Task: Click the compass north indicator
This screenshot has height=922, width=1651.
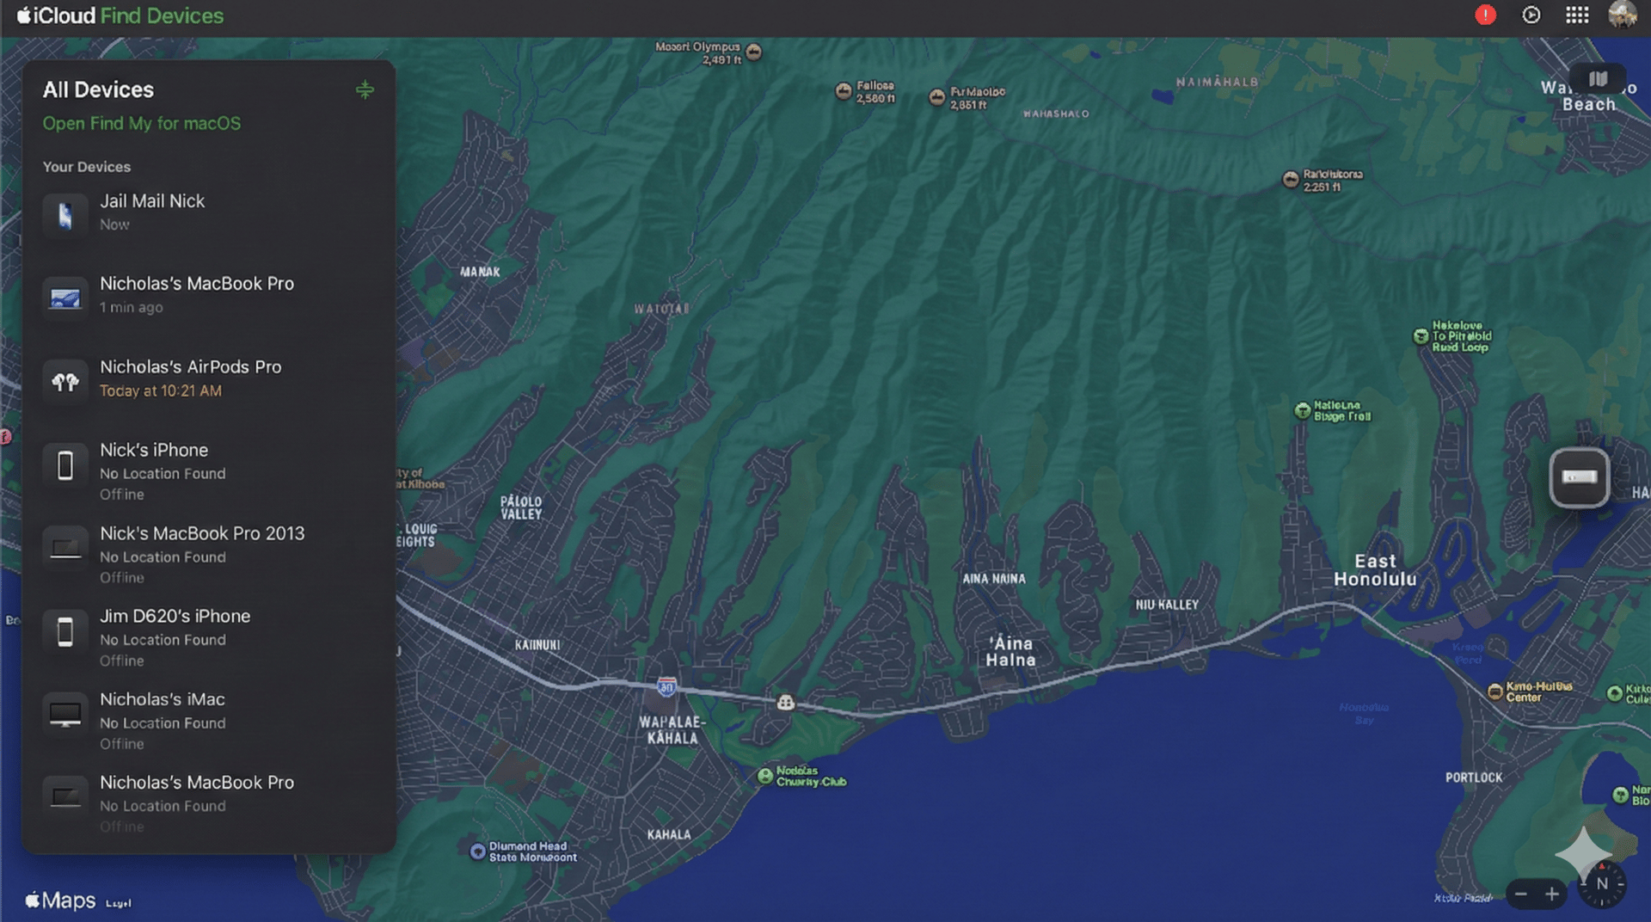Action: click(1602, 883)
